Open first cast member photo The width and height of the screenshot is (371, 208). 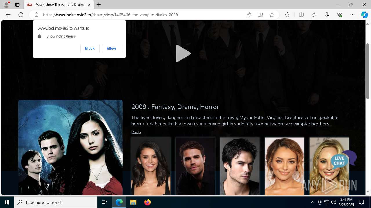[151, 166]
